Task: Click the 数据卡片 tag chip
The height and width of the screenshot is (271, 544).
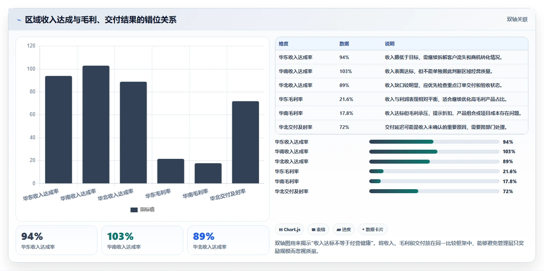Action: point(372,229)
